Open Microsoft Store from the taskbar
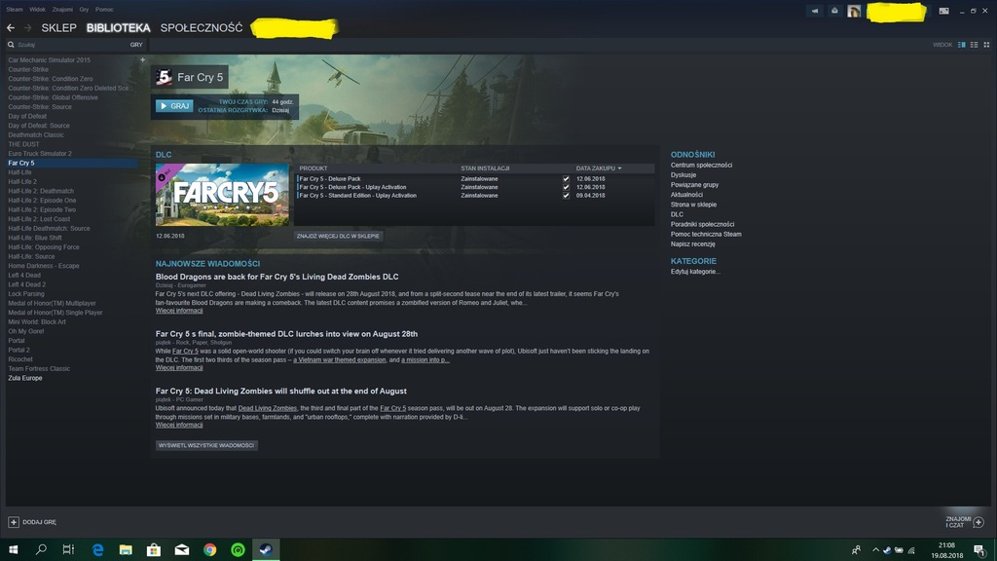 [154, 549]
